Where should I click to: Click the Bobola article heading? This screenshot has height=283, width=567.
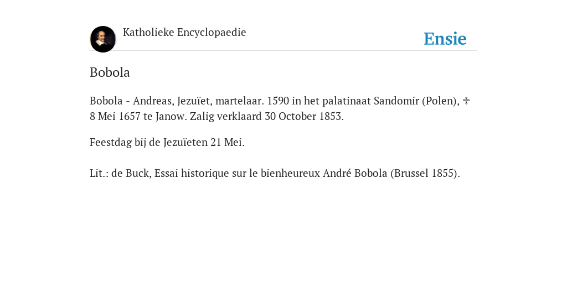click(110, 72)
